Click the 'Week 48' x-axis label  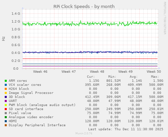point(97,72)
